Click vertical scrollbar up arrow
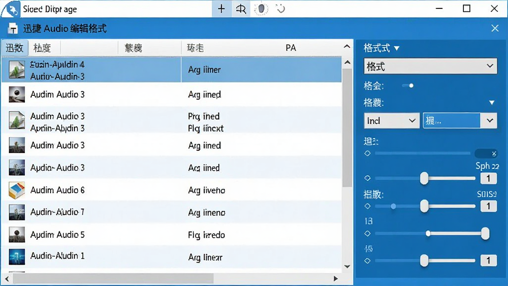This screenshot has height=286, width=508. coord(347,62)
